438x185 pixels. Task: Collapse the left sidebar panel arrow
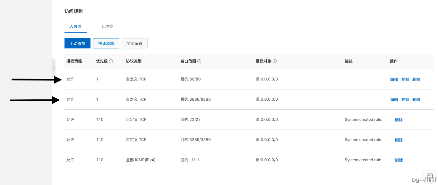[54, 68]
